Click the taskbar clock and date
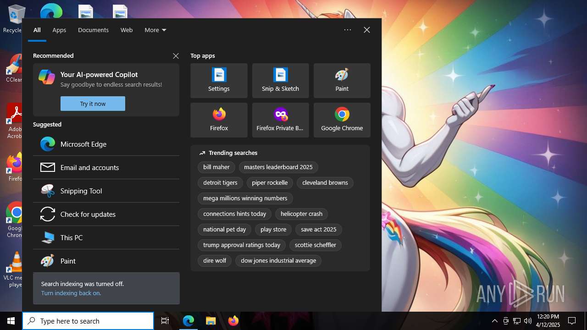The image size is (587, 330). pyautogui.click(x=548, y=321)
